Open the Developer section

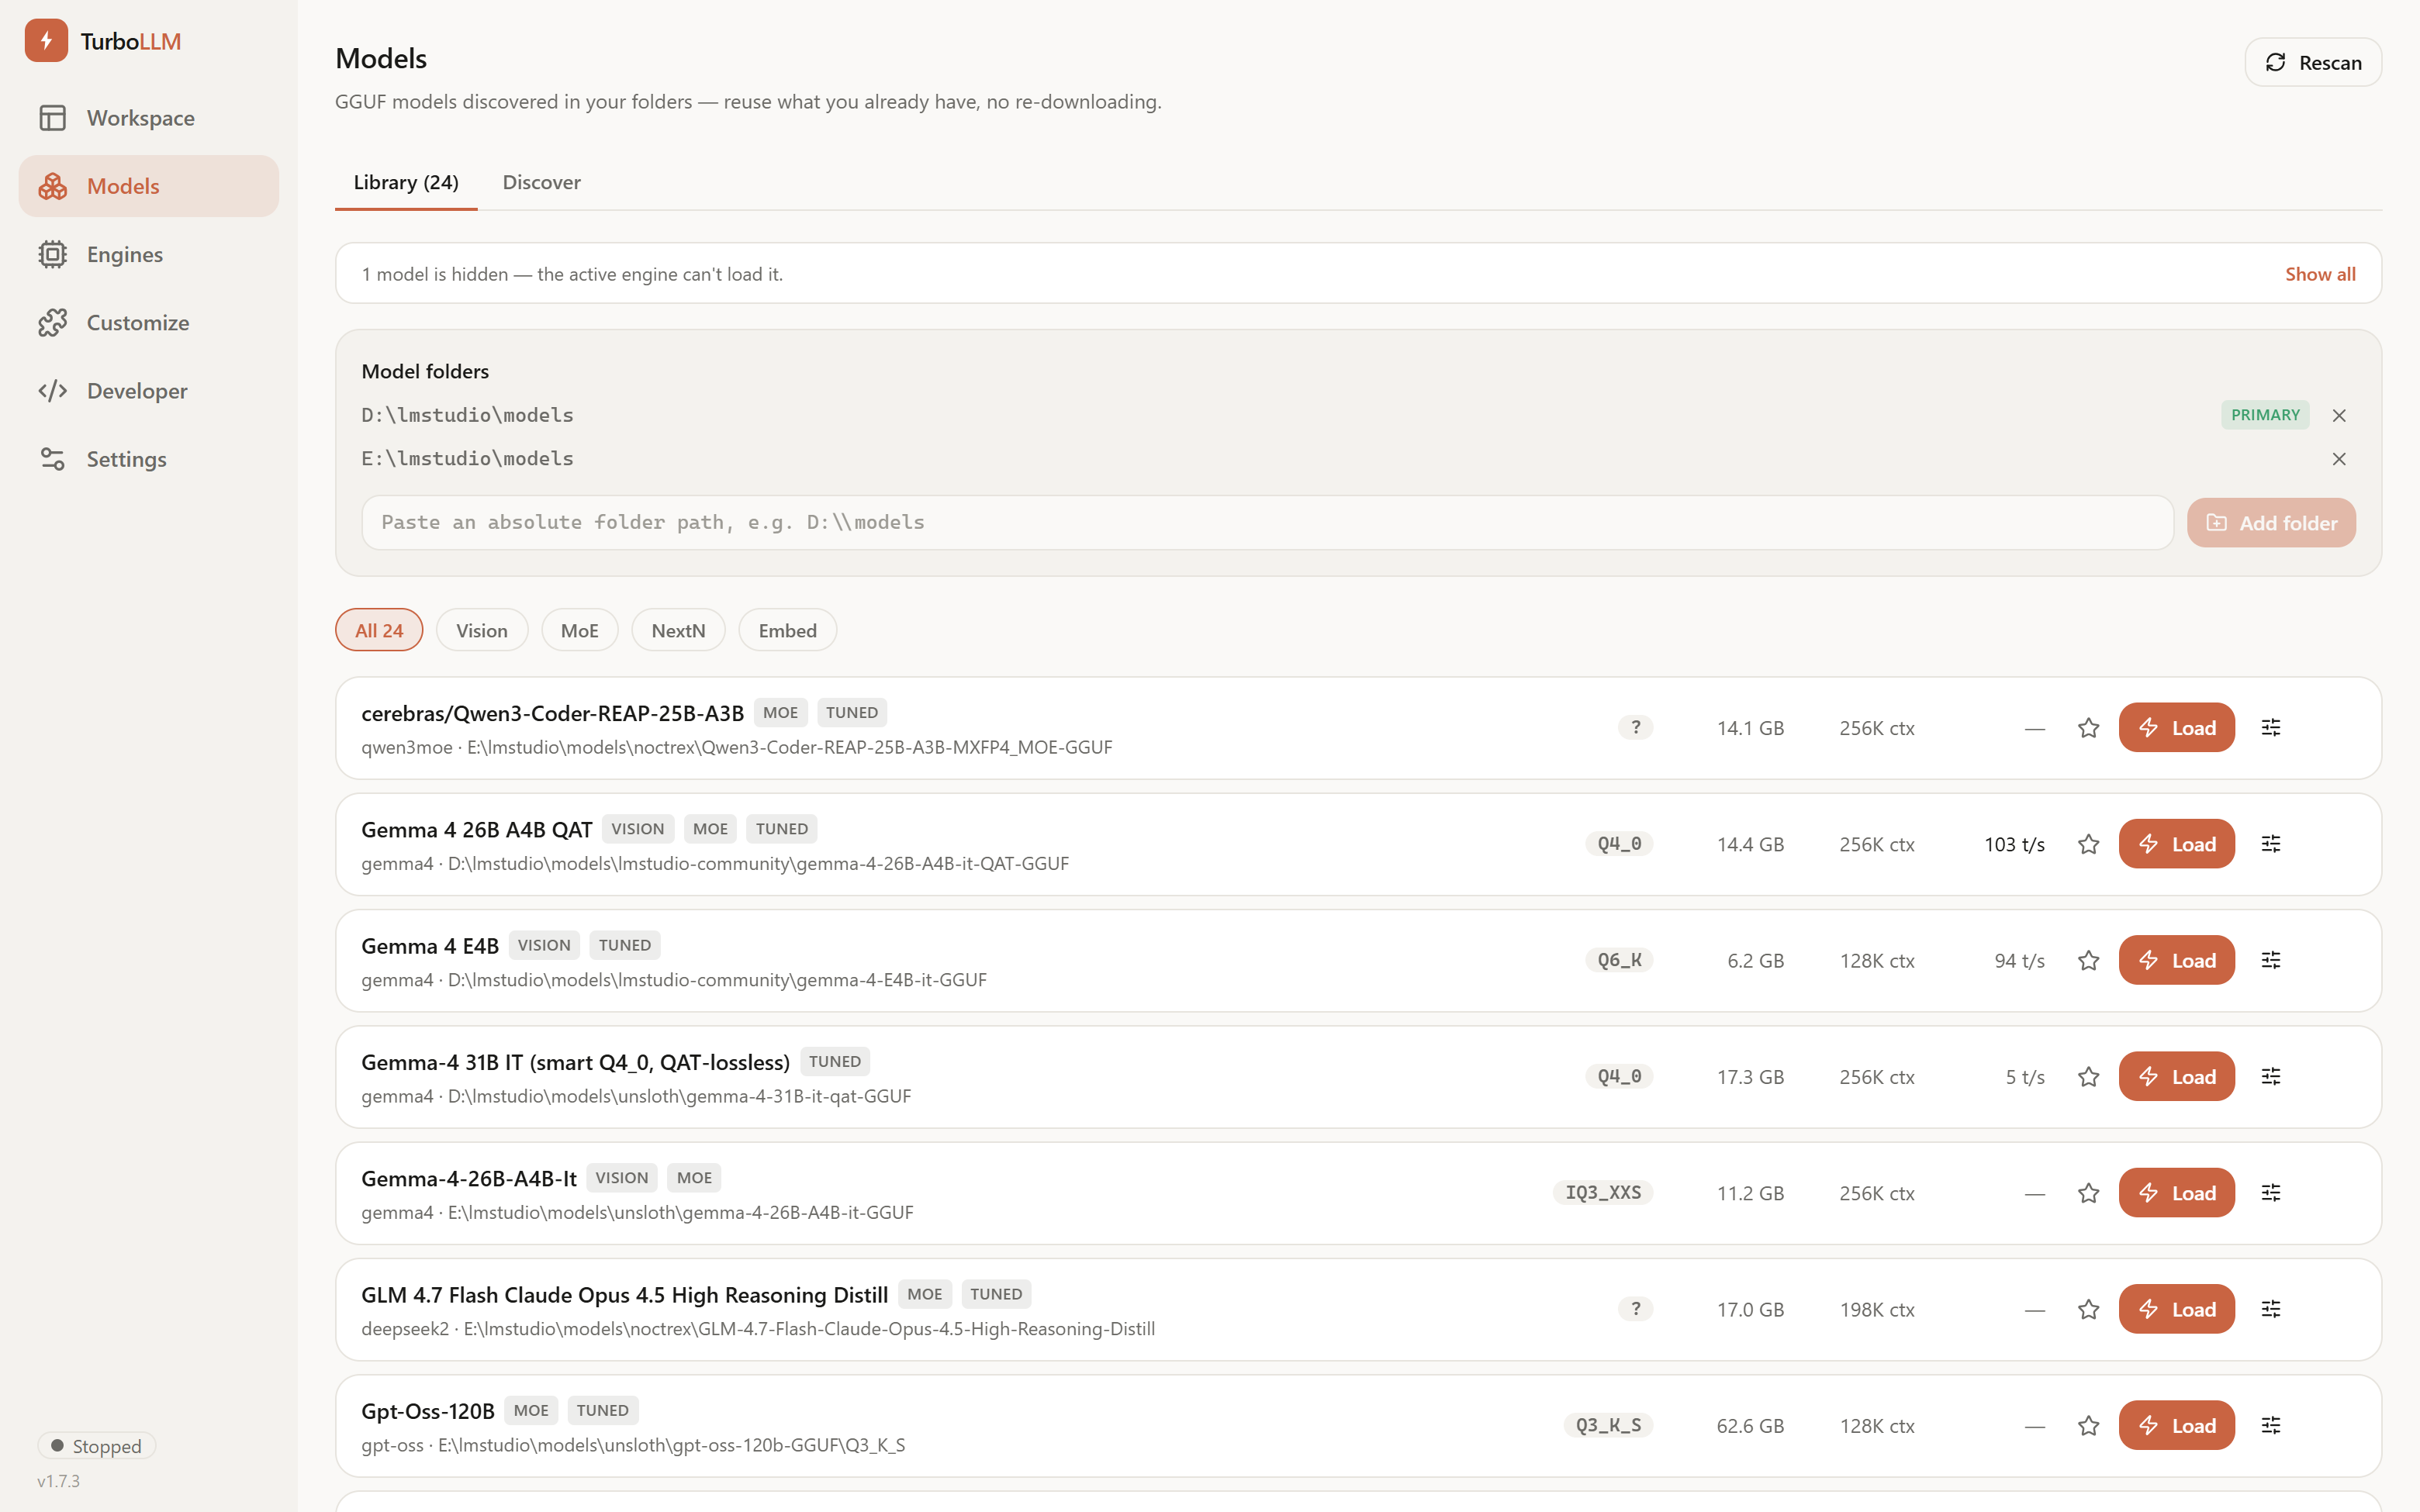[148, 391]
